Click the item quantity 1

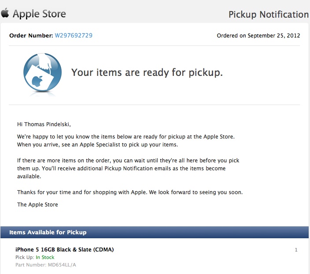(296, 250)
